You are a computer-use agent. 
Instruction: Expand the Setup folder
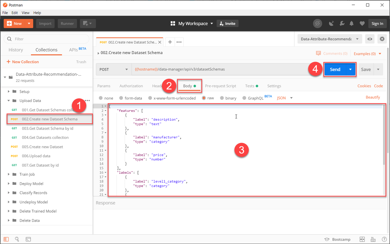coord(8,91)
